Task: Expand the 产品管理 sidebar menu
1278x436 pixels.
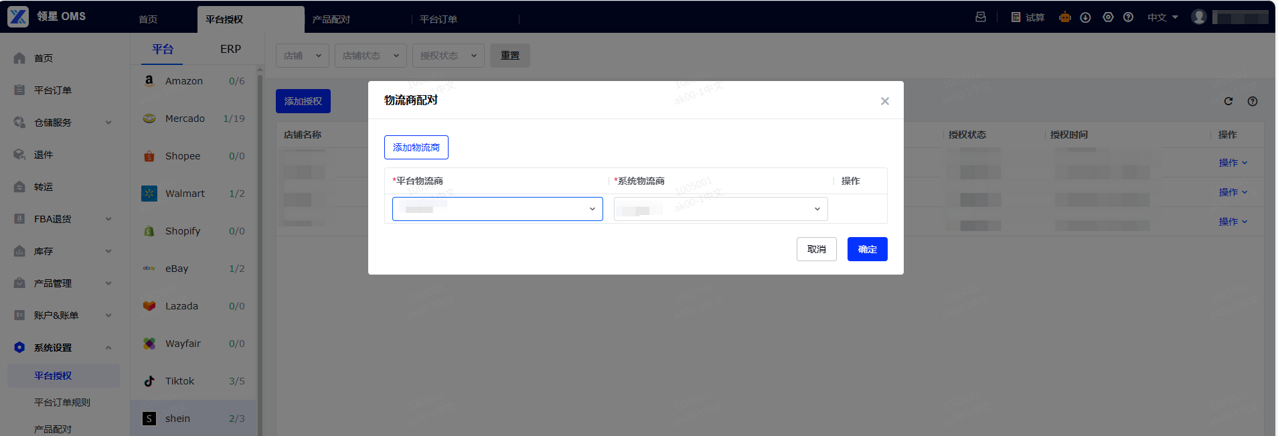Action: tap(108, 283)
